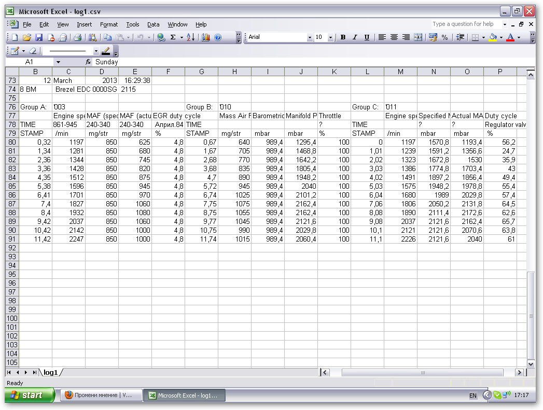Expand the Arial font name dropdown
This screenshot has height=410, width=543.
[x=310, y=37]
